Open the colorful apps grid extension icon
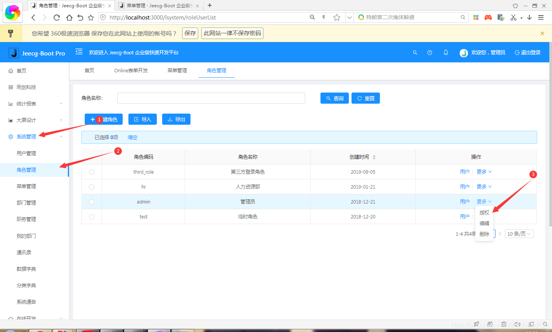 (476, 17)
